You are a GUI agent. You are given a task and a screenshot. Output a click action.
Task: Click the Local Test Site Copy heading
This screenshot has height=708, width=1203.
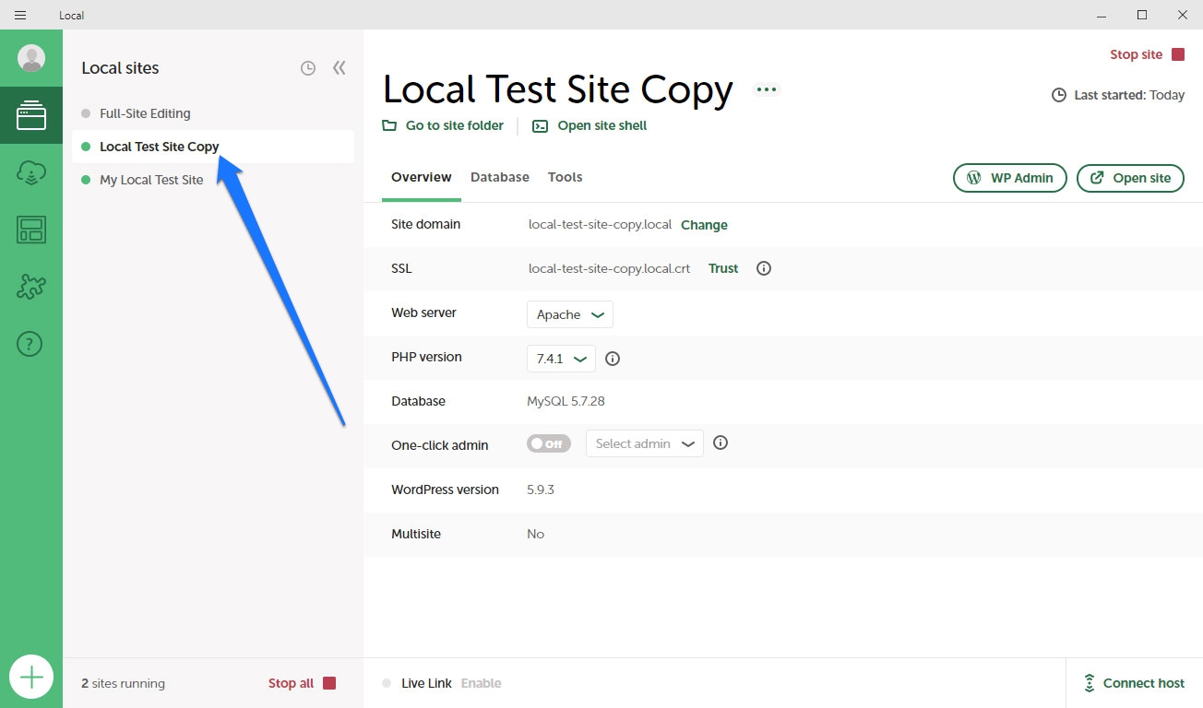point(558,89)
